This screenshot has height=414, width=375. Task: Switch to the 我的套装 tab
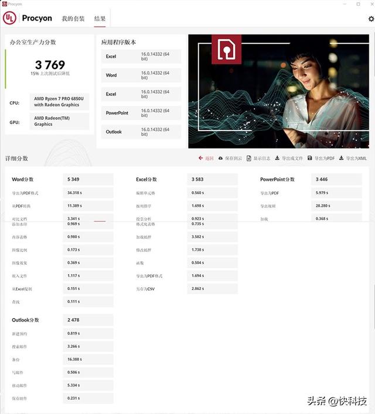[73, 19]
